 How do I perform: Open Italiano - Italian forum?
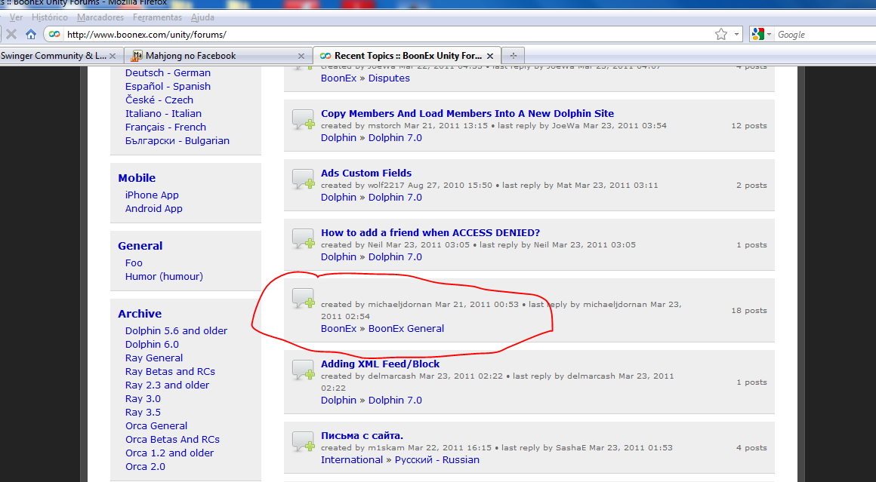pos(163,113)
